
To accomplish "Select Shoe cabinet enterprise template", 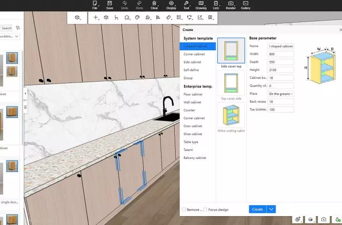I will (193, 134).
